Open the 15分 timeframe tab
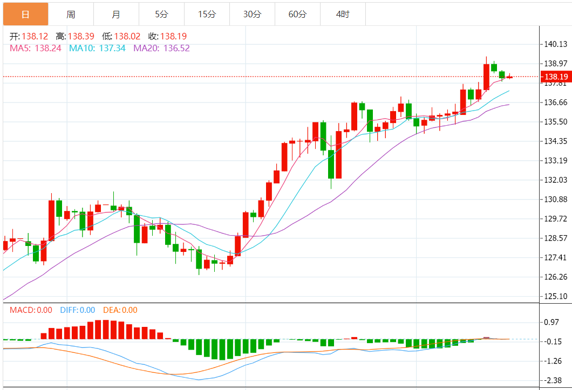This screenshot has width=572, height=390. (207, 14)
